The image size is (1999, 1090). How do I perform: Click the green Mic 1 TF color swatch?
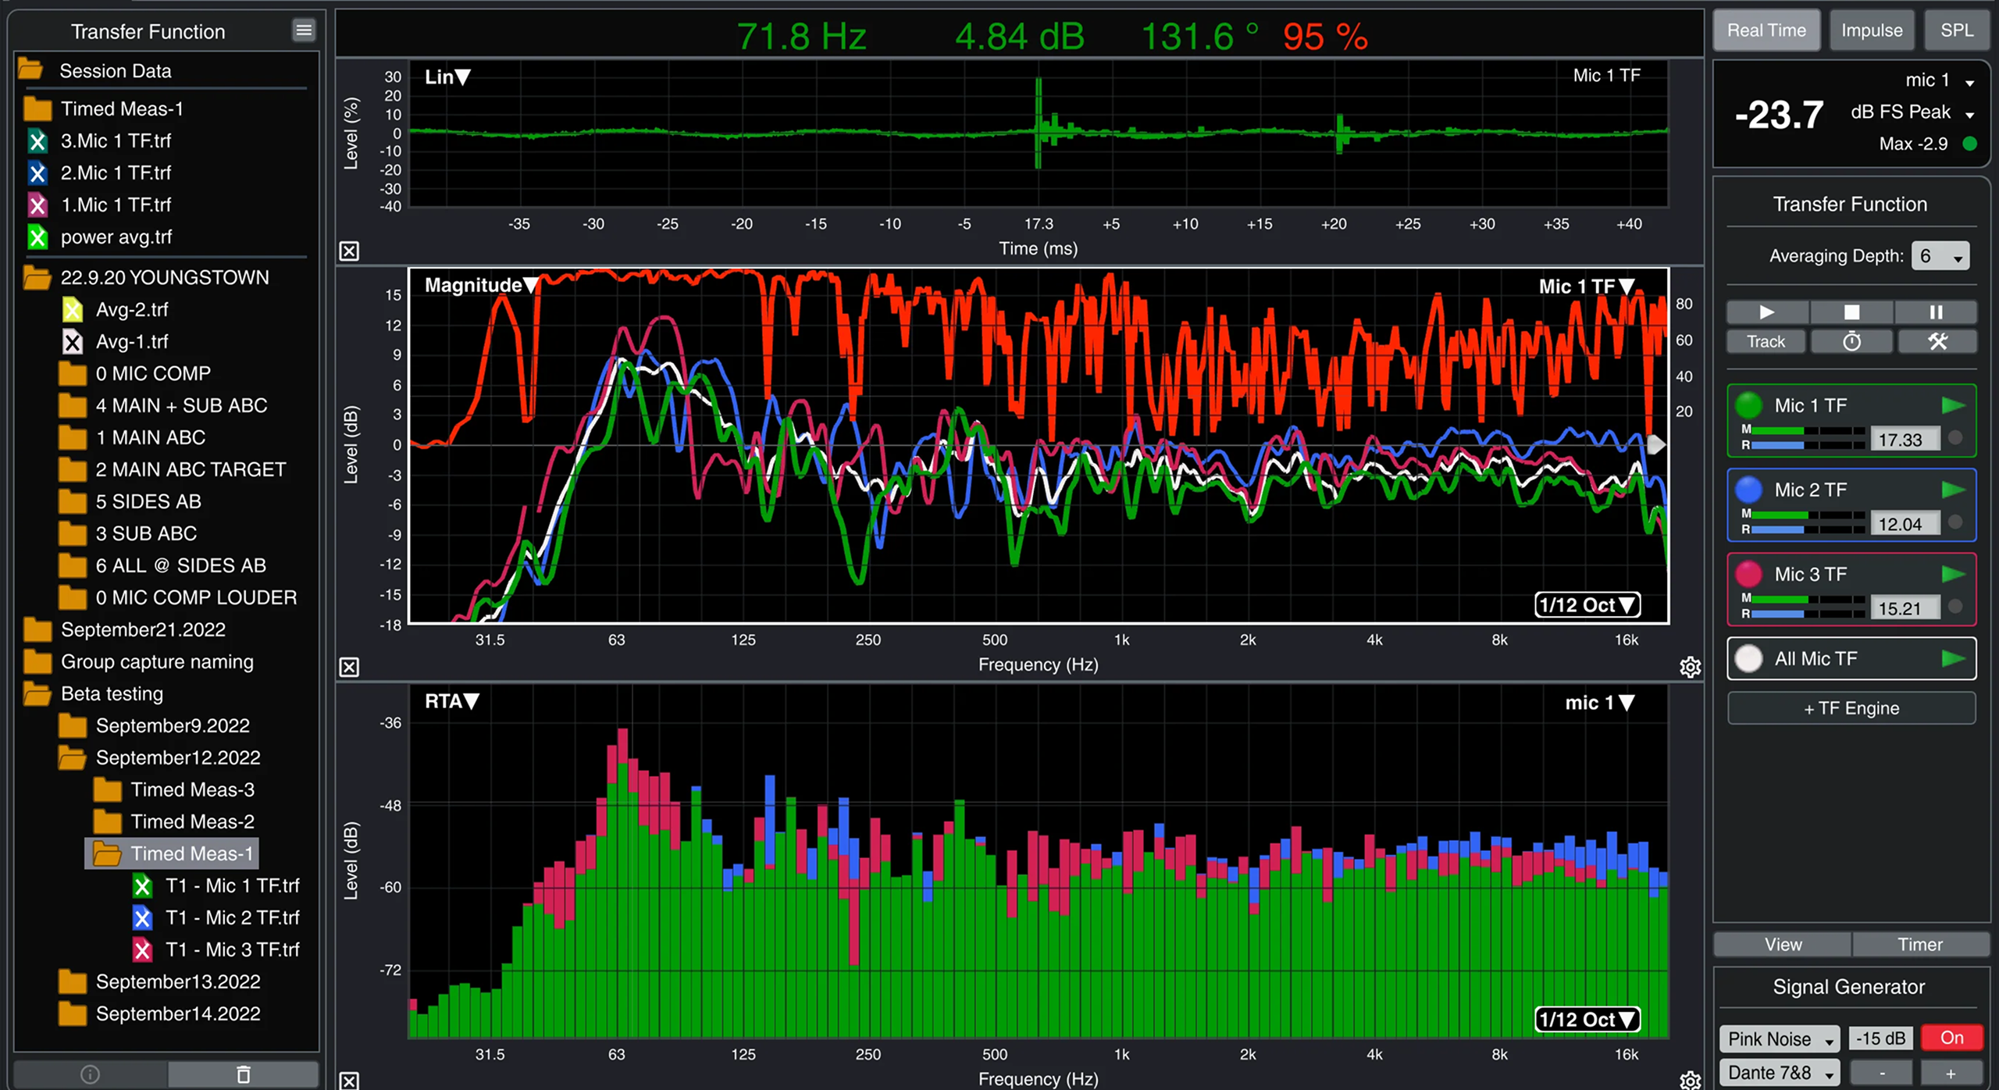(x=1748, y=405)
